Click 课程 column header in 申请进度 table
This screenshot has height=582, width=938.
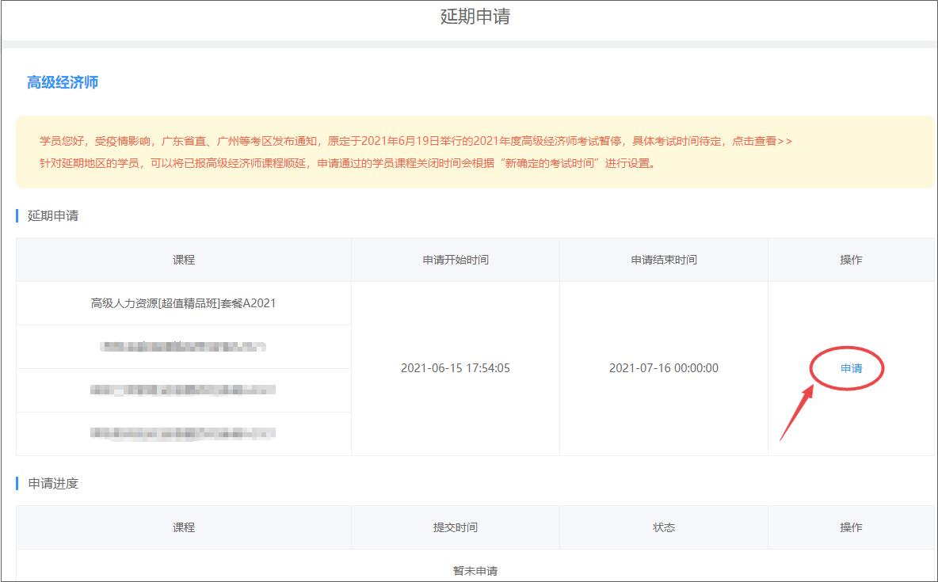(184, 527)
